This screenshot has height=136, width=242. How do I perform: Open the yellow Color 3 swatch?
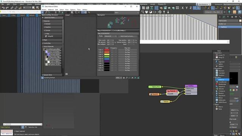107,54
